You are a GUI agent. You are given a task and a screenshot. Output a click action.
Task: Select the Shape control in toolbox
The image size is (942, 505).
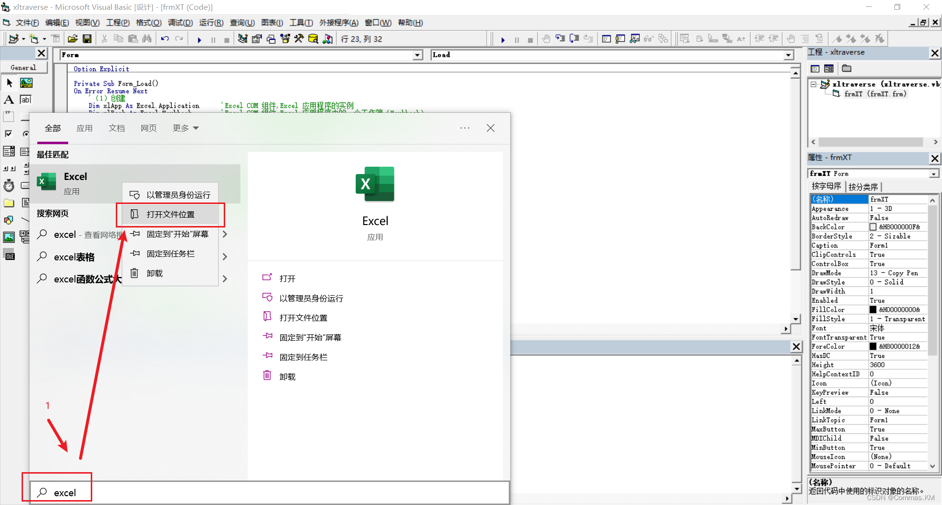click(x=9, y=220)
